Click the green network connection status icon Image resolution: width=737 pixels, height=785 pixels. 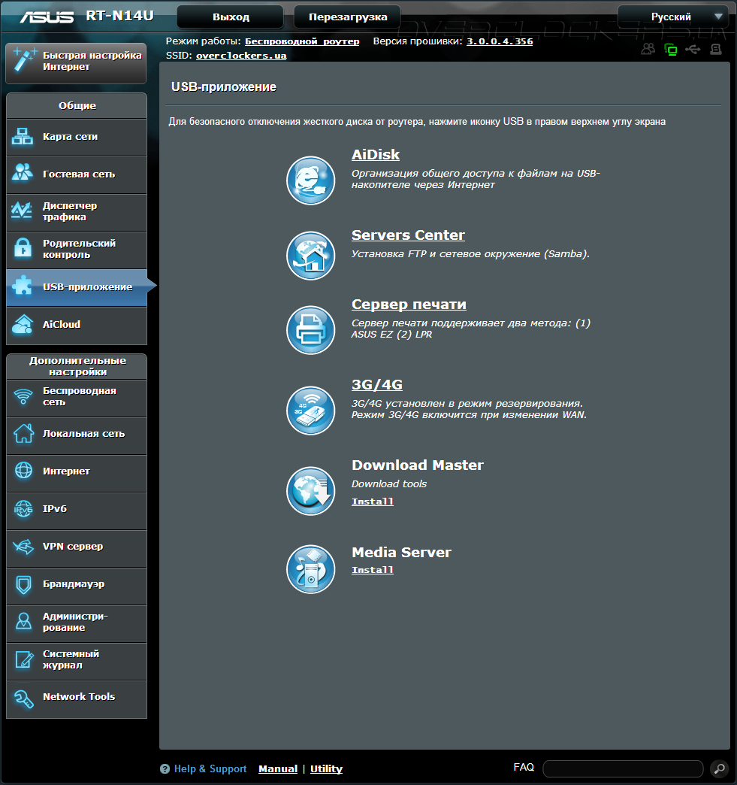[670, 49]
